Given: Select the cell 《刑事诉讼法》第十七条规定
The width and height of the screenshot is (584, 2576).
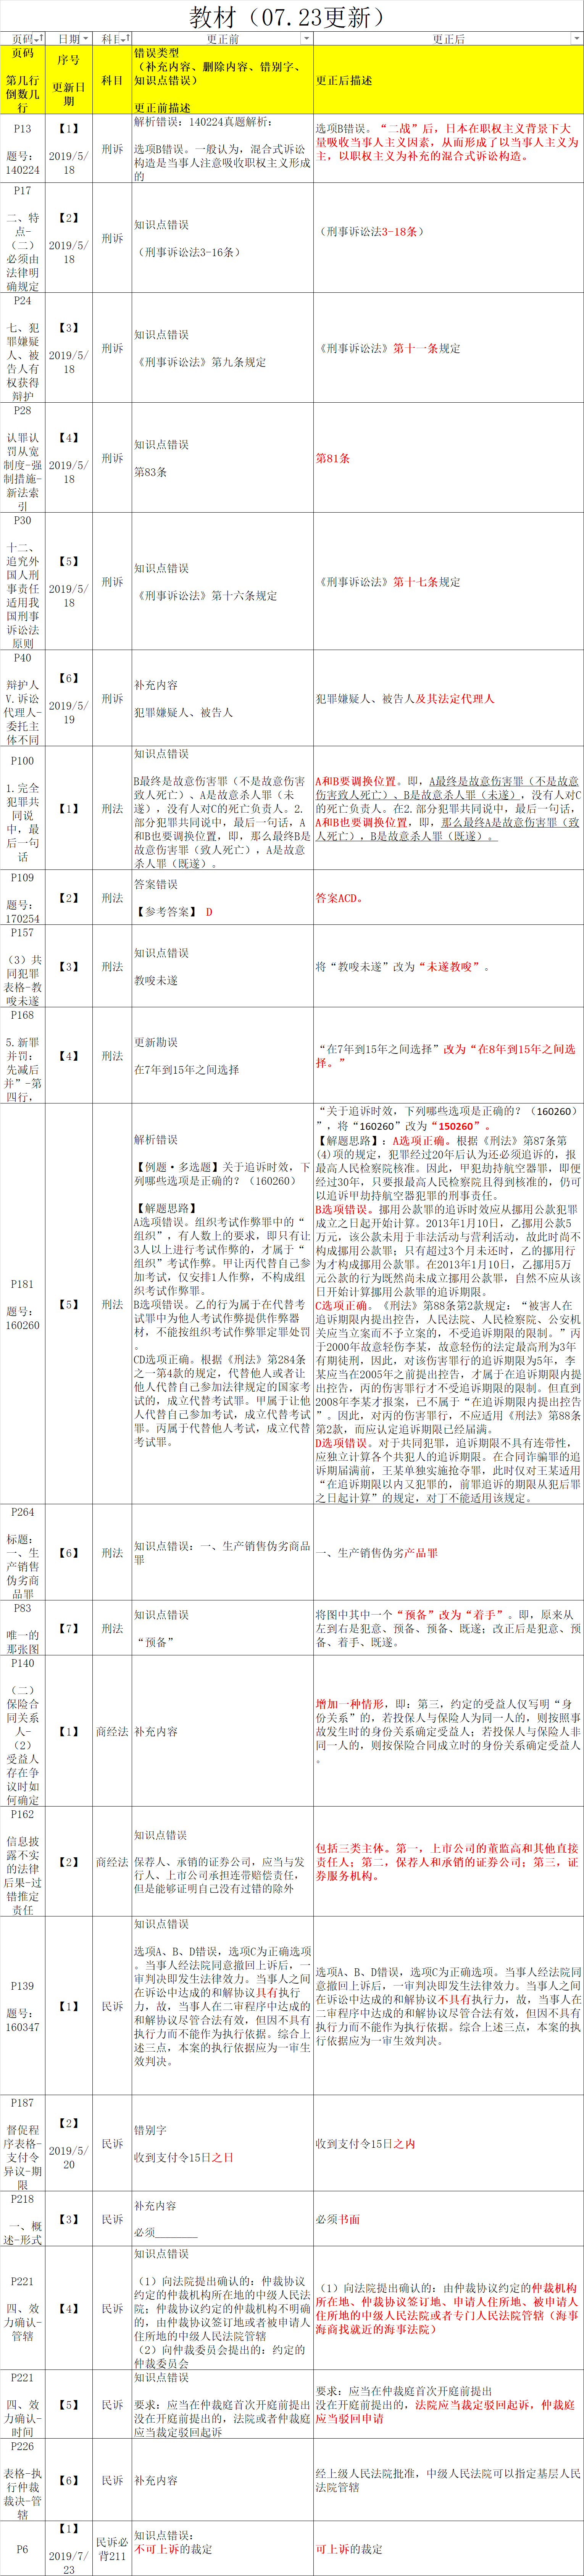Looking at the screenshot, I should [449, 582].
